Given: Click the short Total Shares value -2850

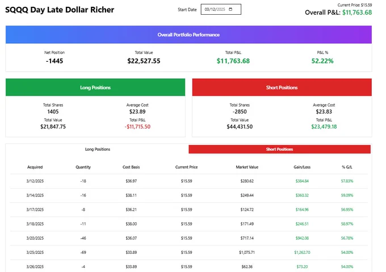Looking at the screenshot, I should click(240, 112).
